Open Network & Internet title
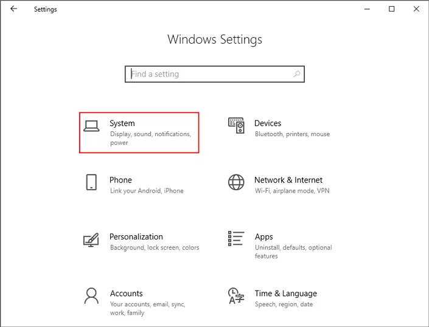Screen dimensions: 429x327 pos(288,180)
